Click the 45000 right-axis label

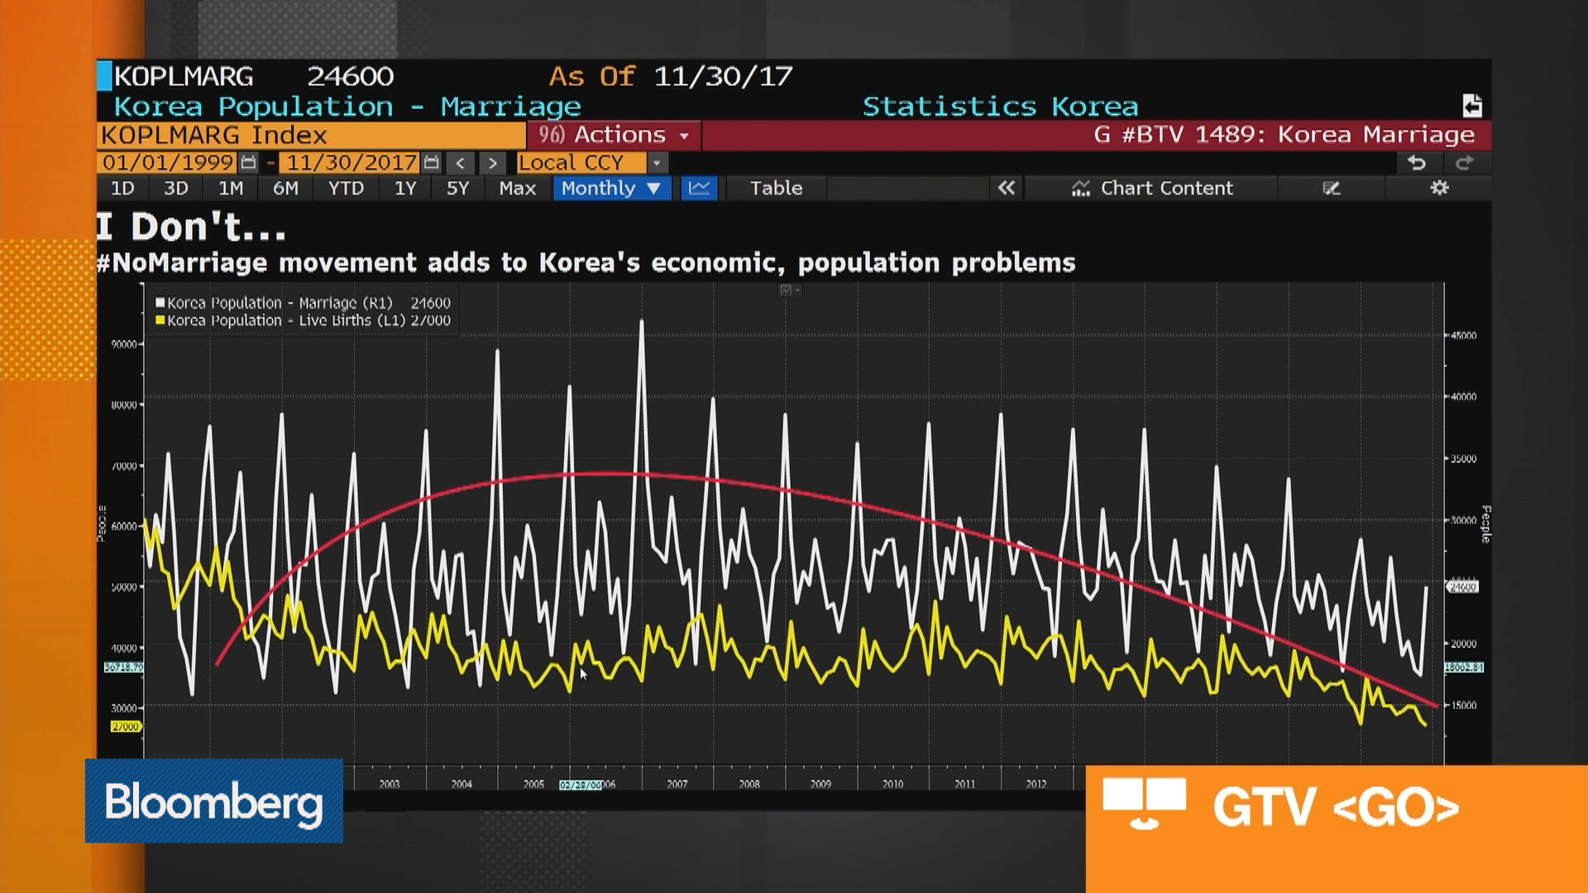(x=1463, y=336)
